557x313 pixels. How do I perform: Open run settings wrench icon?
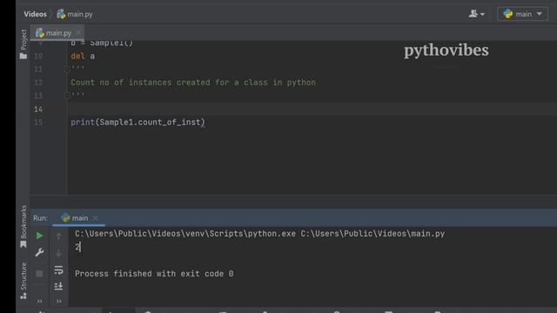coord(39,252)
